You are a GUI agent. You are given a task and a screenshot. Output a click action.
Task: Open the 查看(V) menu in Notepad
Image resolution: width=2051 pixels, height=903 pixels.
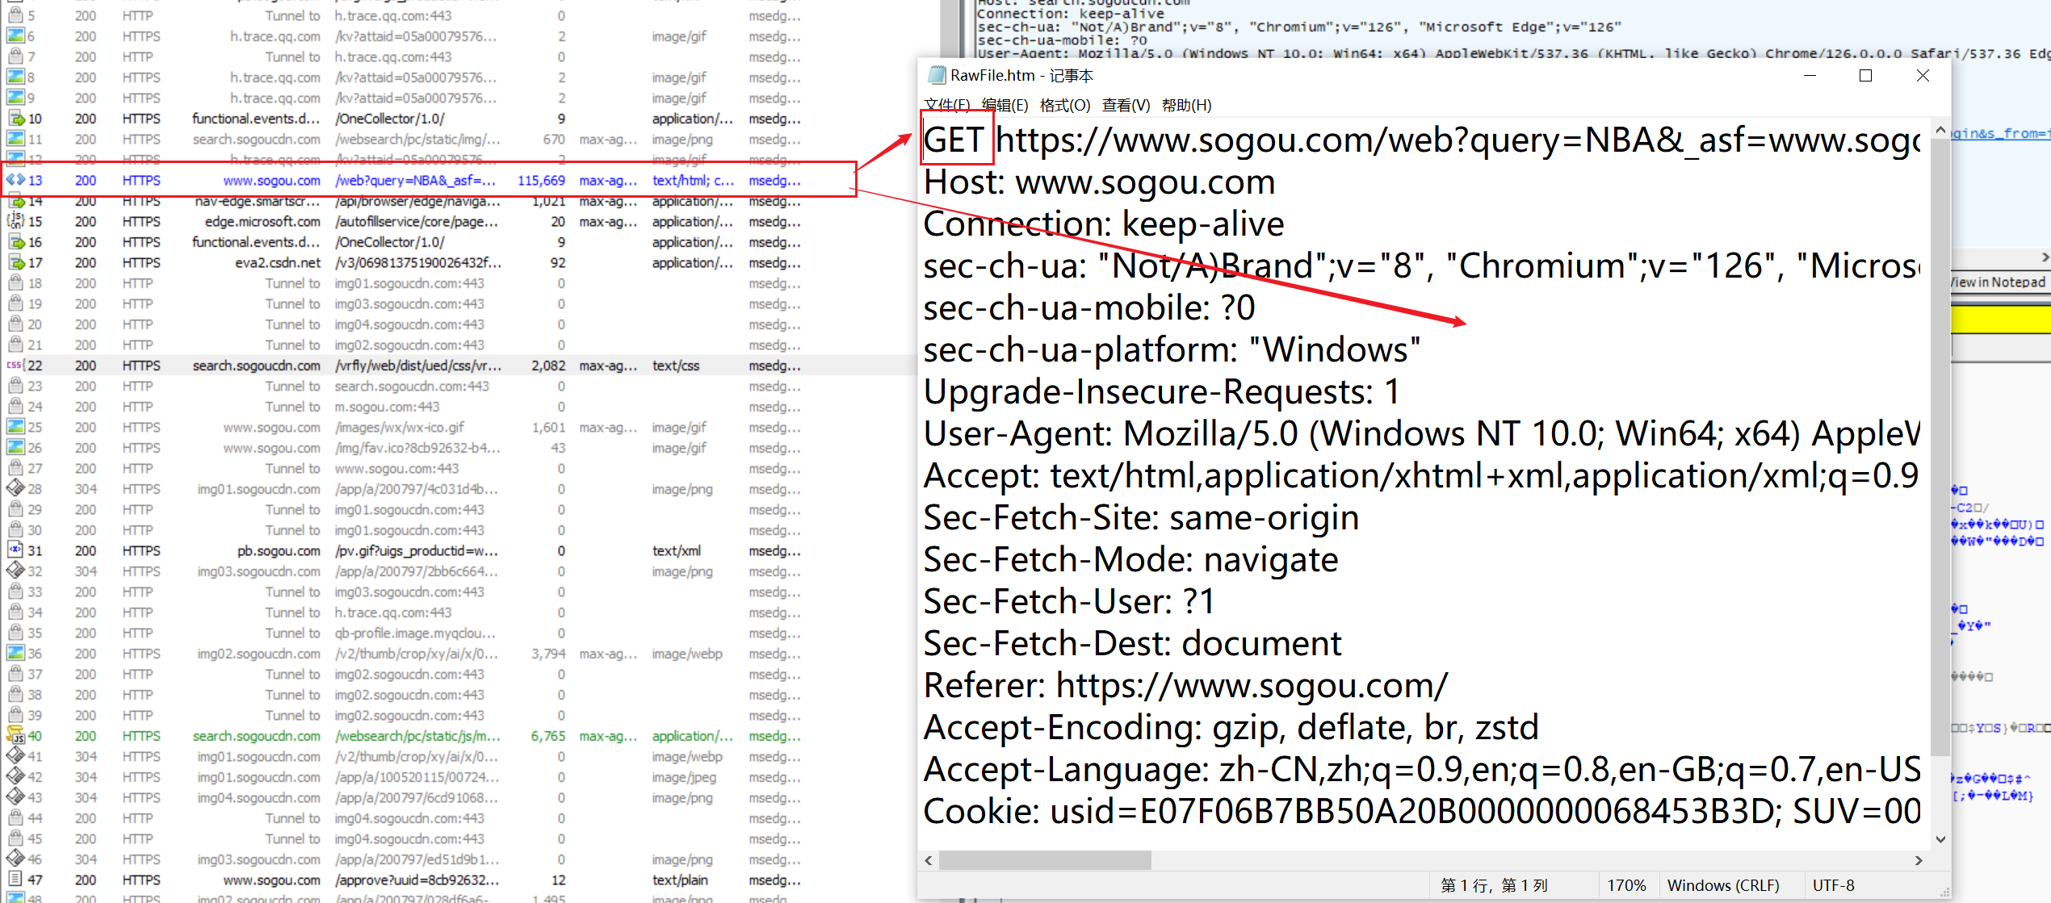coord(1126,105)
